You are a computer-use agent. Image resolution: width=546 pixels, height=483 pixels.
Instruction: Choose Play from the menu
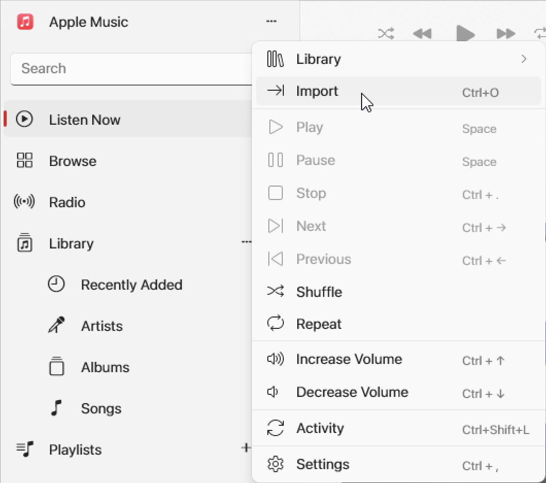coord(398,127)
